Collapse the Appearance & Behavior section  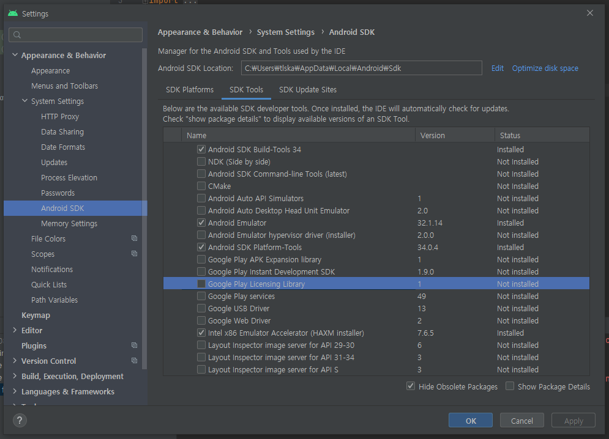(x=15, y=55)
